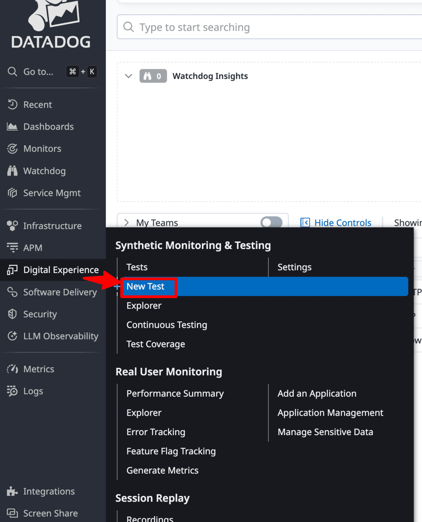Click the Screen Share icon

point(12,513)
